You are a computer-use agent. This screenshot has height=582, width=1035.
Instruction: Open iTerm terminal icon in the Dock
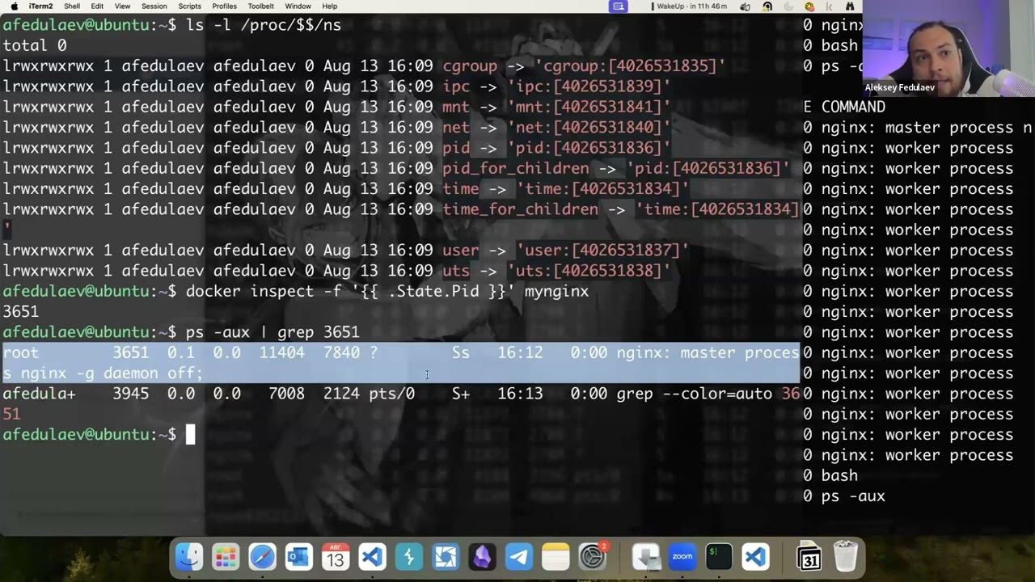click(x=719, y=557)
